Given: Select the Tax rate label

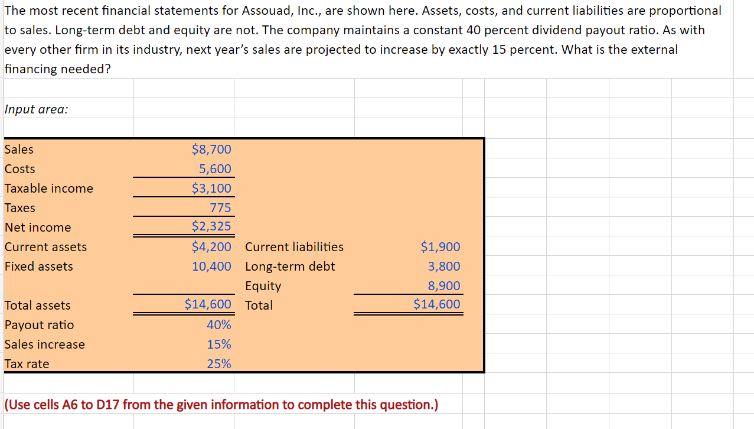Looking at the screenshot, I should (27, 363).
